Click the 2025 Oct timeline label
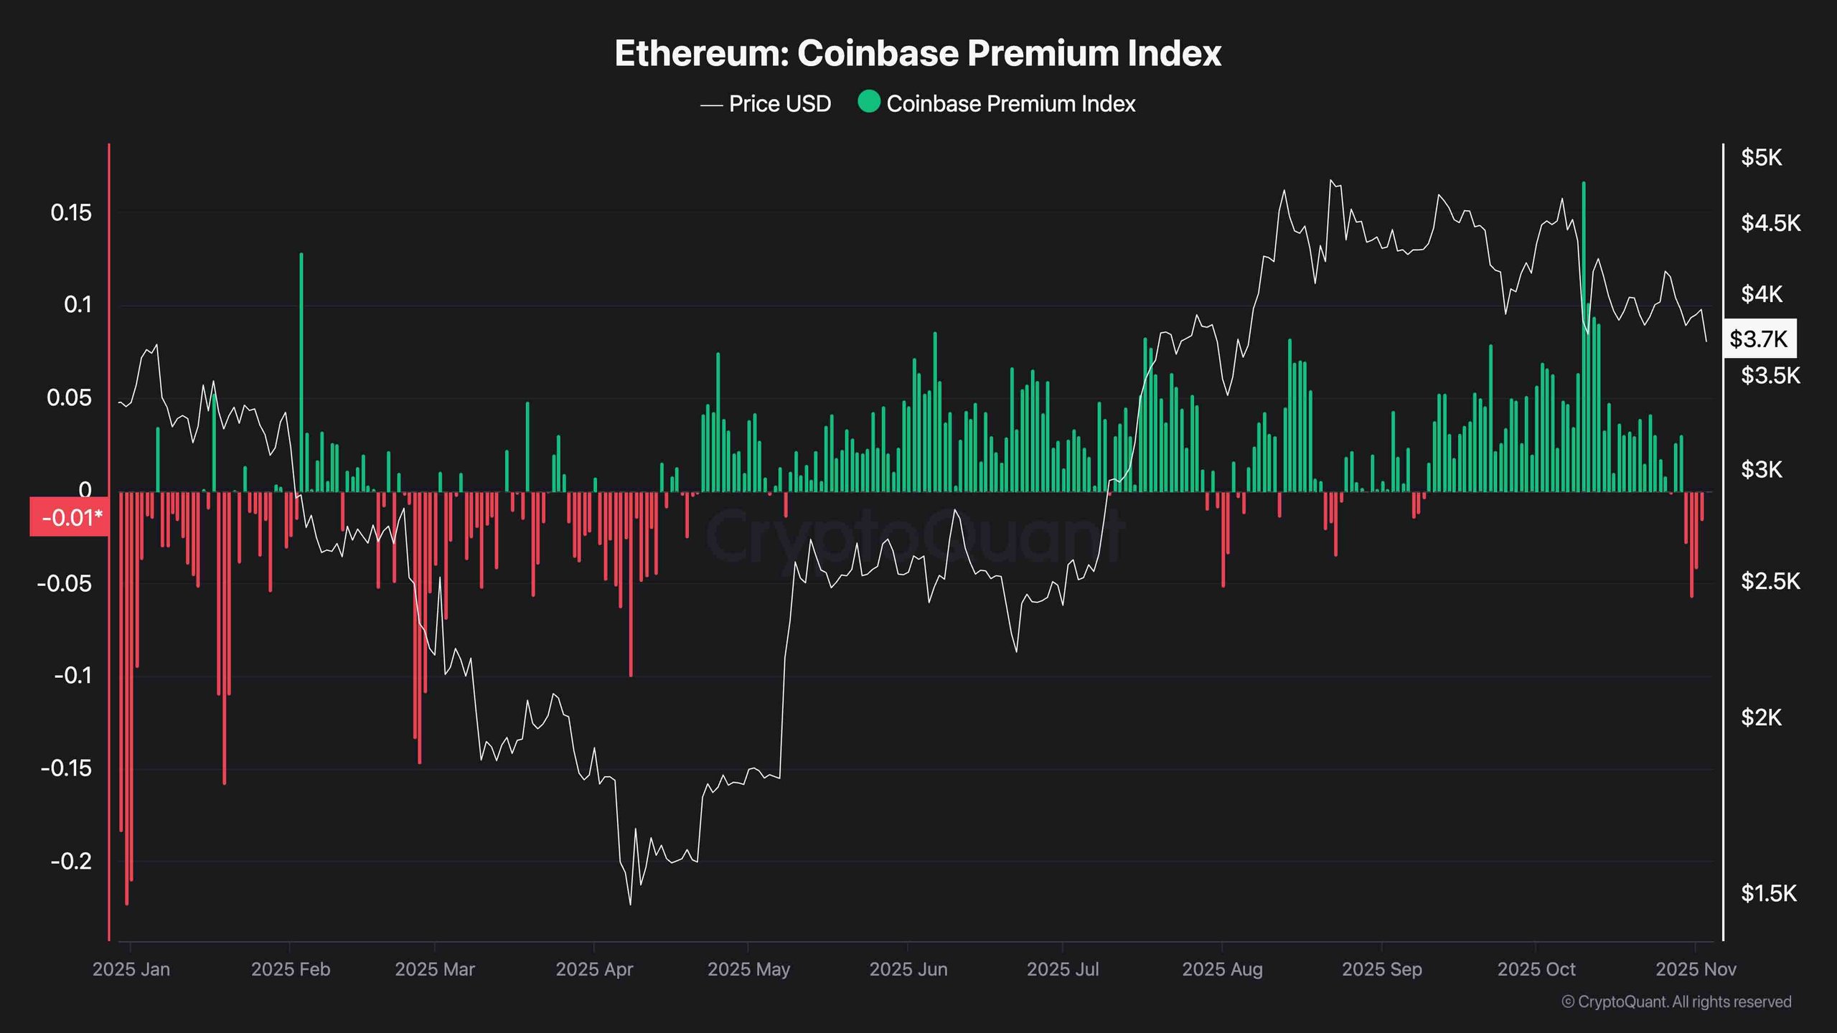1837x1033 pixels. [1536, 969]
